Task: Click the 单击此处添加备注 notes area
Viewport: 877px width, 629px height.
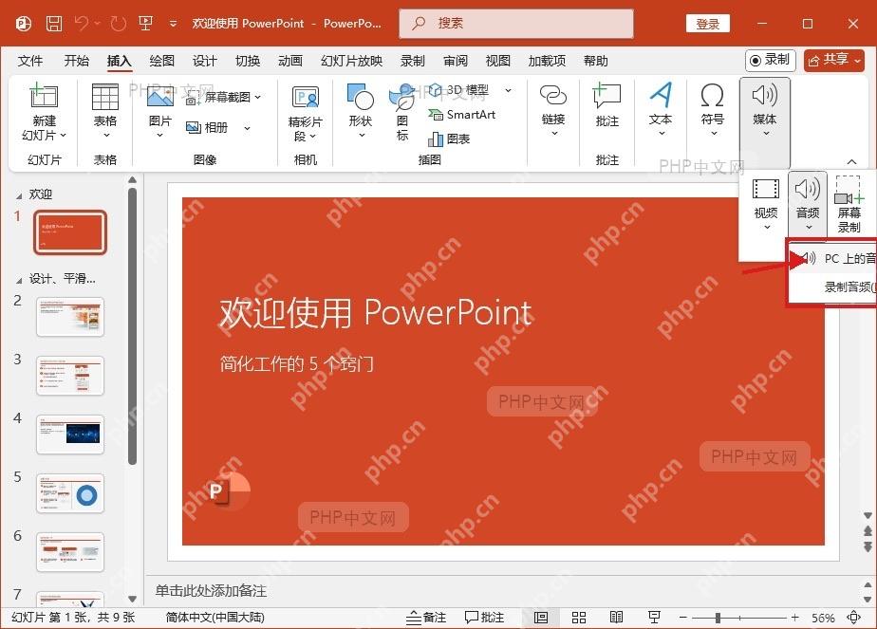Action: [x=212, y=591]
